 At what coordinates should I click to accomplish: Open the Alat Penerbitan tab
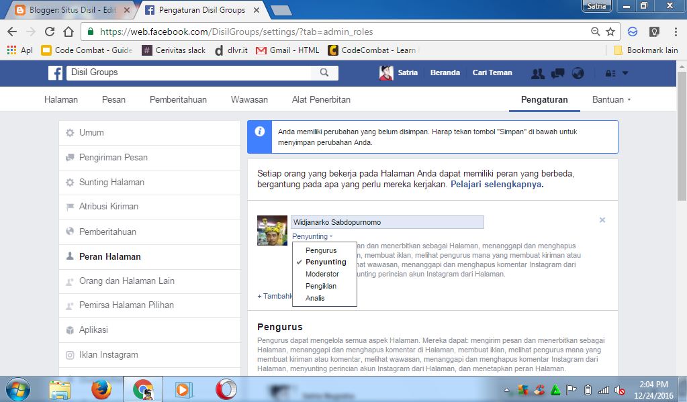[321, 99]
